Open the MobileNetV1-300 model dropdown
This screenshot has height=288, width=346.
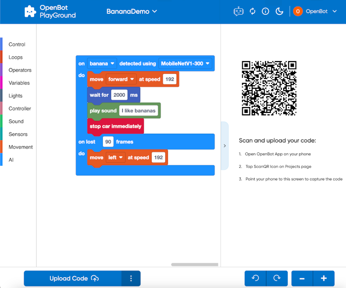click(185, 64)
